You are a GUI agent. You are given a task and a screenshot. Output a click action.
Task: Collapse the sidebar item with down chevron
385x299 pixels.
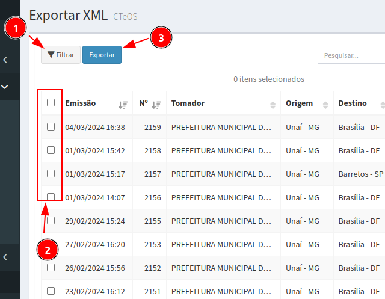point(5,87)
